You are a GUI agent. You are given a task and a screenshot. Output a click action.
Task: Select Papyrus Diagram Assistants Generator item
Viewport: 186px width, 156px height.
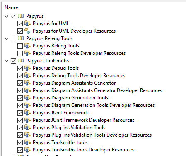pos(74,83)
